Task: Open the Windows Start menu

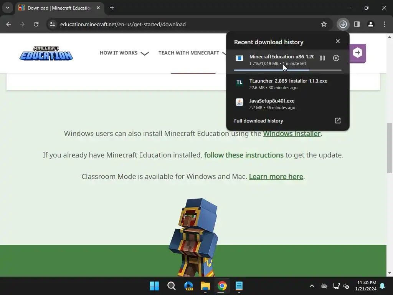Action: coord(154,286)
